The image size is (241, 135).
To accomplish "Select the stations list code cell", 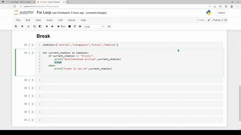I will click(129, 45).
